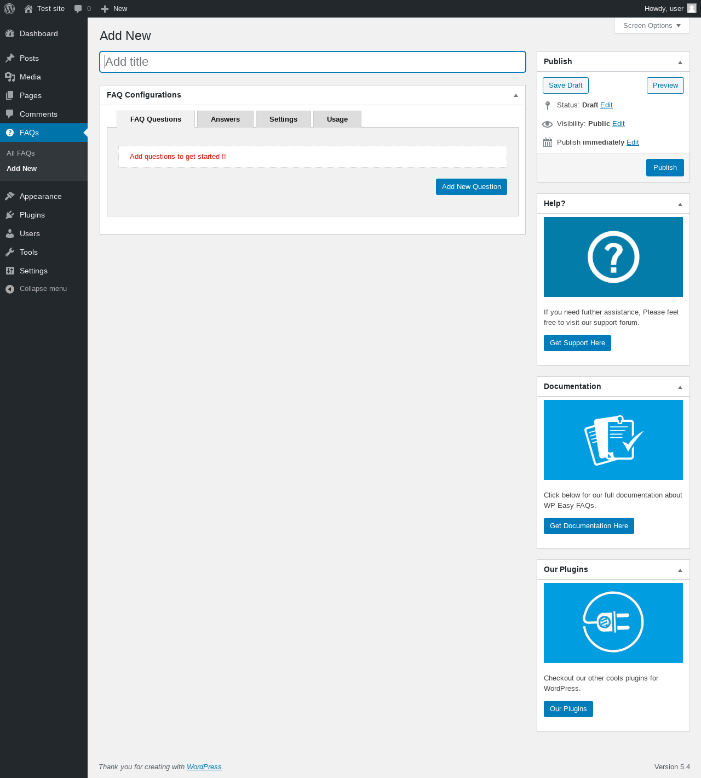This screenshot has width=701, height=778.
Task: Click the status pin icon in Publish box
Action: [x=548, y=105]
